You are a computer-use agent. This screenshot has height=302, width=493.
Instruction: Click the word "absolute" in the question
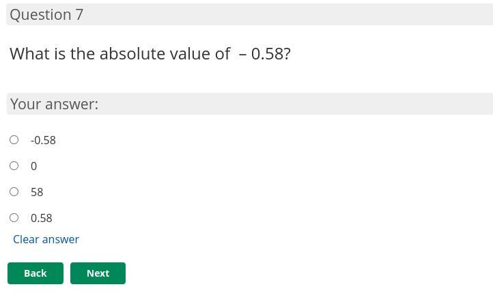131,53
